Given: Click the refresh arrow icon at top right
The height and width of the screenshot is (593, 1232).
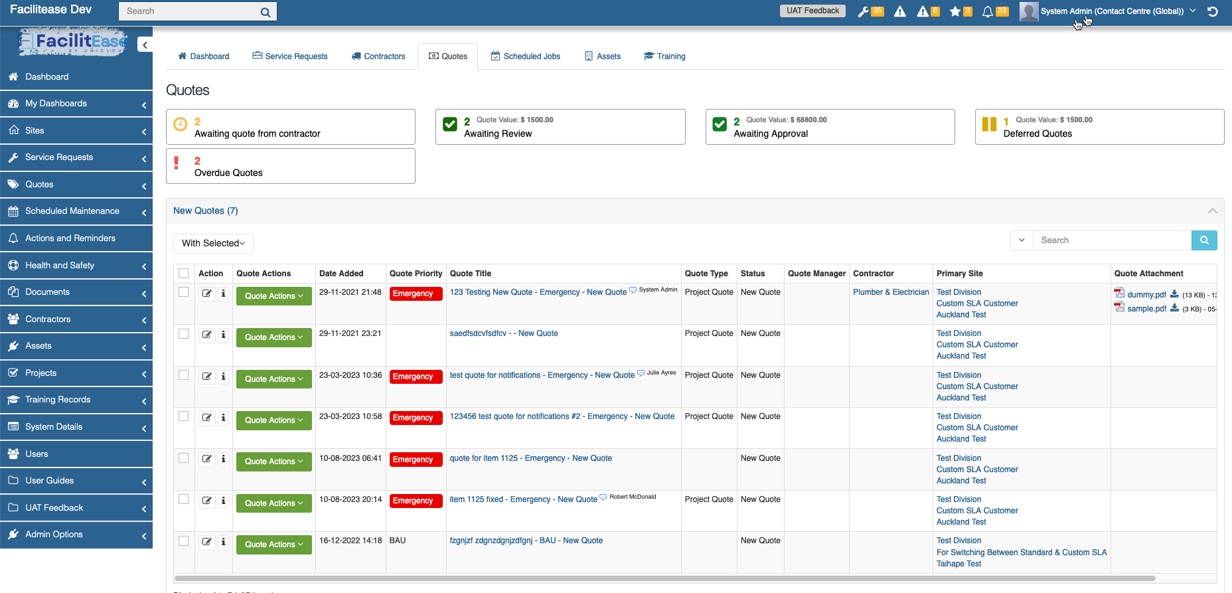Looking at the screenshot, I should pyautogui.click(x=1213, y=11).
